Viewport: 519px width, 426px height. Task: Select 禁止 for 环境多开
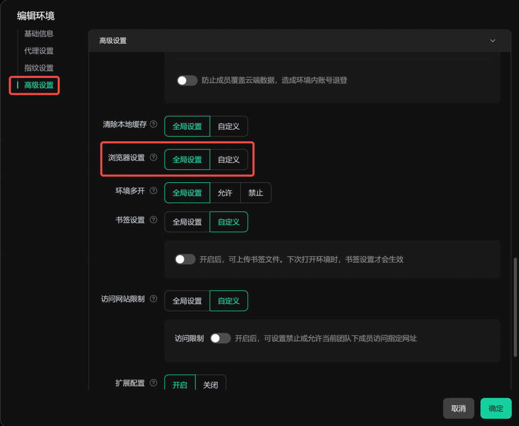point(255,193)
